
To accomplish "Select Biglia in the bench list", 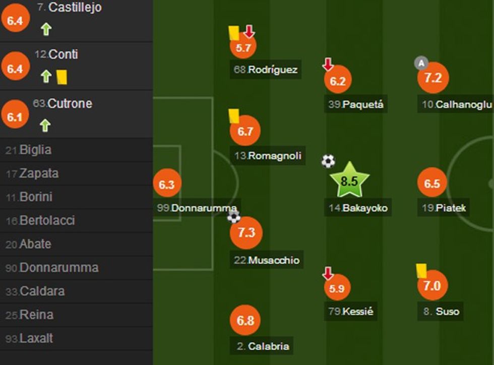I will click(35, 150).
